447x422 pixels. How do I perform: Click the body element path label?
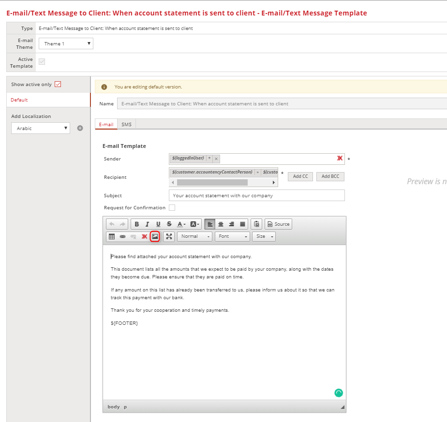[x=114, y=407]
